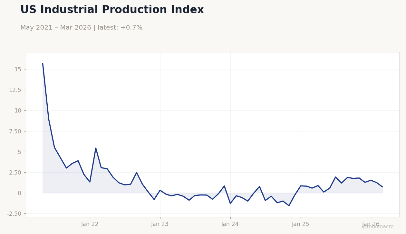This screenshot has height=234, width=406.
Task: Click the y-axis label '15'
Action: tap(18, 69)
